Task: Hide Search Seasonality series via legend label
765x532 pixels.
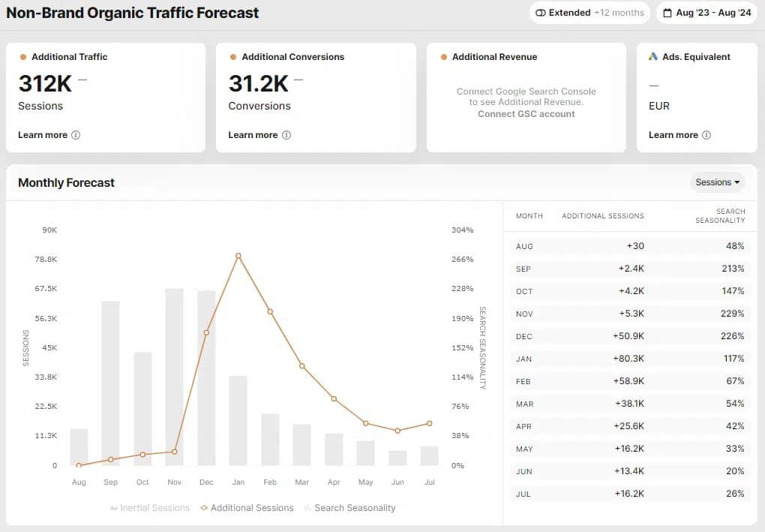Action: pos(355,509)
